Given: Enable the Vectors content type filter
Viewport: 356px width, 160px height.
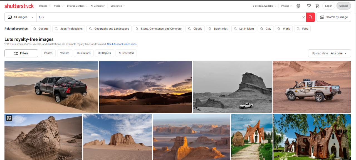Looking at the screenshot, I should [x=65, y=53].
